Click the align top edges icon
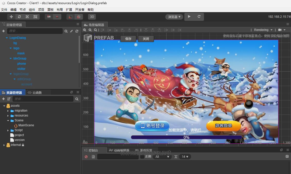 (102, 30)
